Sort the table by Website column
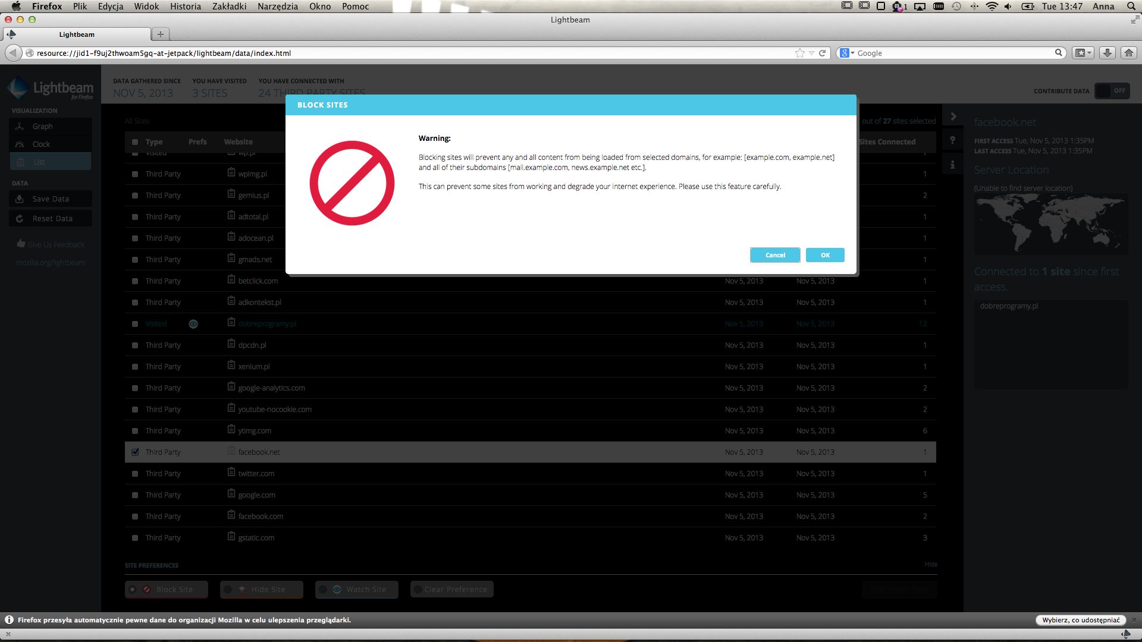Screen dimensions: 1142x642 pyautogui.click(x=239, y=142)
